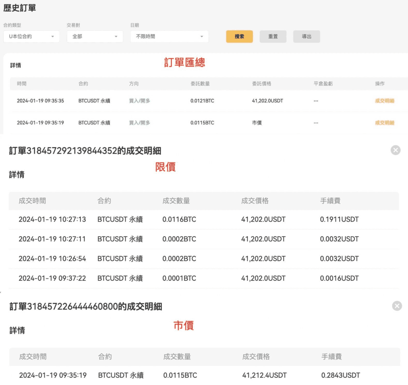Click the yellow 搜索 button
This screenshot has width=408, height=385.
pyautogui.click(x=239, y=37)
